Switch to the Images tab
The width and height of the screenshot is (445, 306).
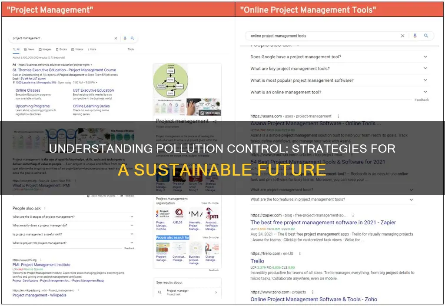[45, 50]
